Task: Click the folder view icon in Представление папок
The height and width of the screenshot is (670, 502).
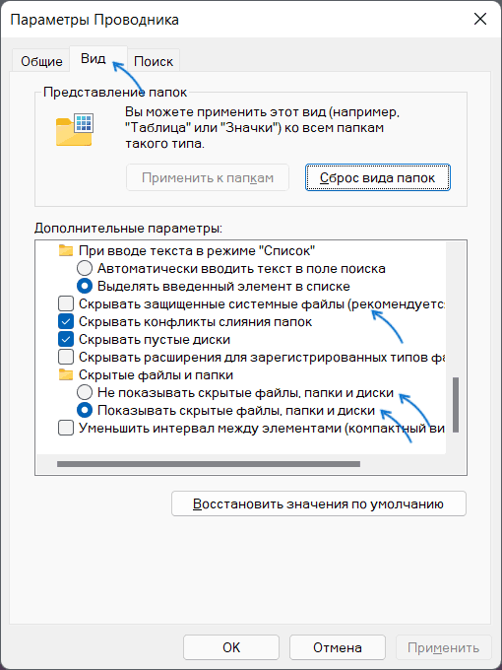Action: coord(75,130)
